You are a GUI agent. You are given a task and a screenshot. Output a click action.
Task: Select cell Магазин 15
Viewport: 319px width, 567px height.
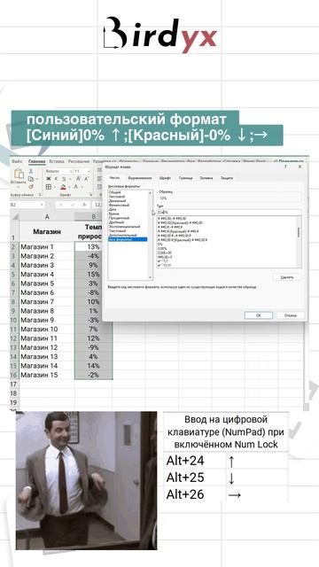tap(47, 375)
